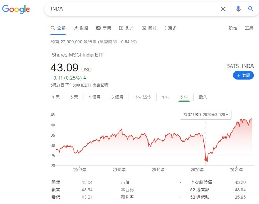This screenshot has width=259, height=204.
Task: Click the 市值 label
Action: (x=125, y=182)
